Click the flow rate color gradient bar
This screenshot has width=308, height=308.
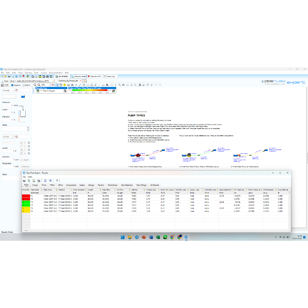pos(90,90)
